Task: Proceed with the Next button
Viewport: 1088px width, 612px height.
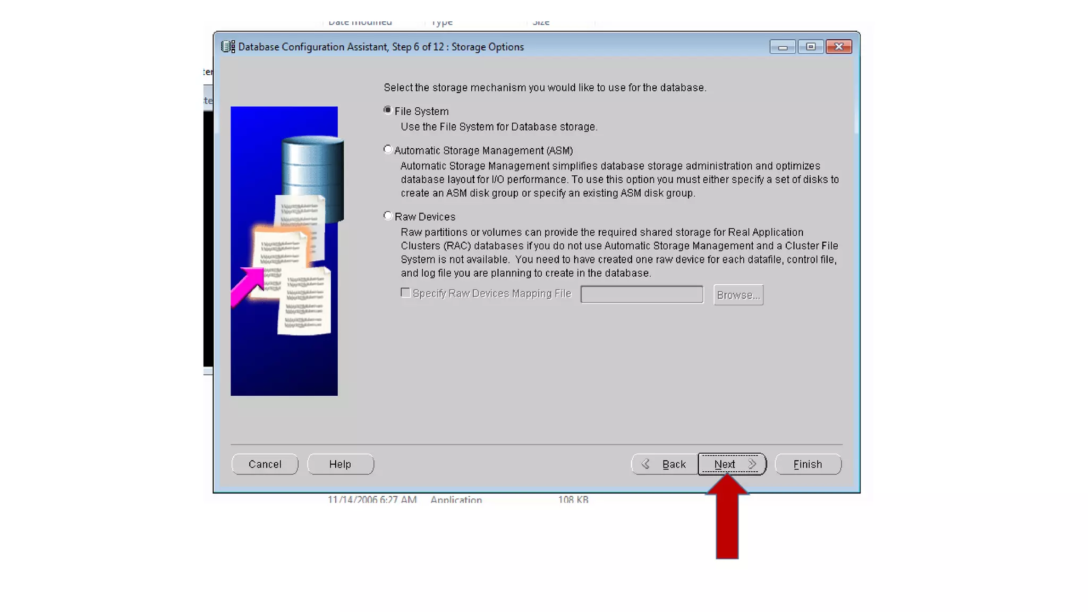Action: pos(732,464)
